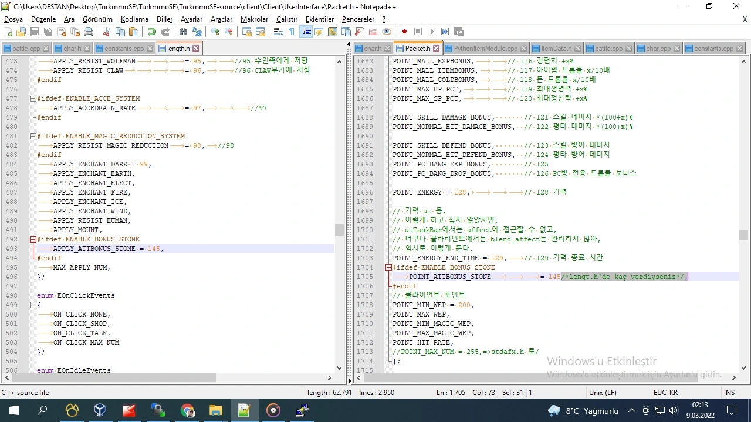Toggle word wrap in the toolbar
The height and width of the screenshot is (422, 751).
tap(279, 32)
